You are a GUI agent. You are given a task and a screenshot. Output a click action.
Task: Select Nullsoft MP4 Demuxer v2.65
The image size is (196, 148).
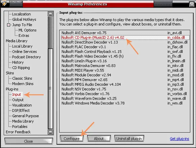(125, 80)
